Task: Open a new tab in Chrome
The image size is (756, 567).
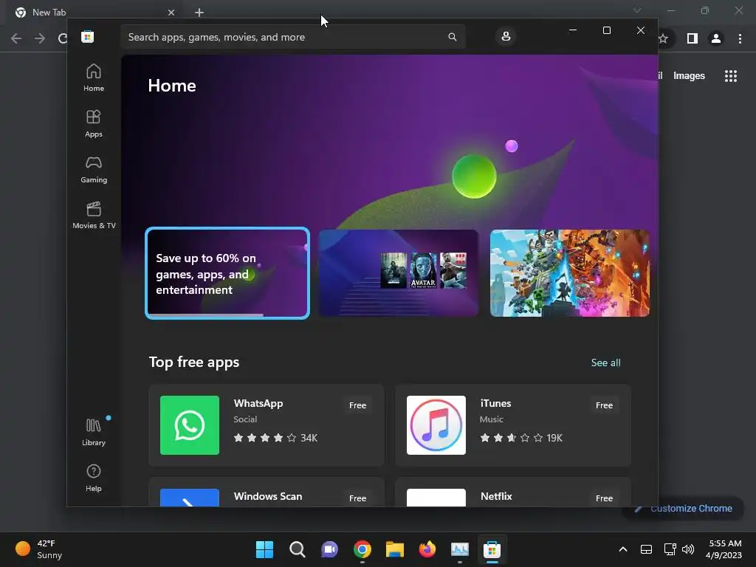Action: [199, 13]
